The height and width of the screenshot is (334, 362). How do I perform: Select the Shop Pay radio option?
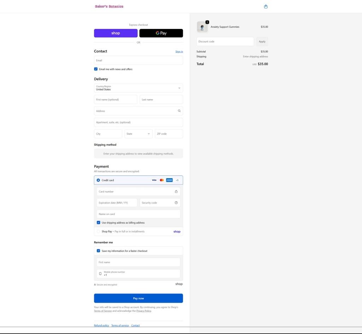[99, 232]
